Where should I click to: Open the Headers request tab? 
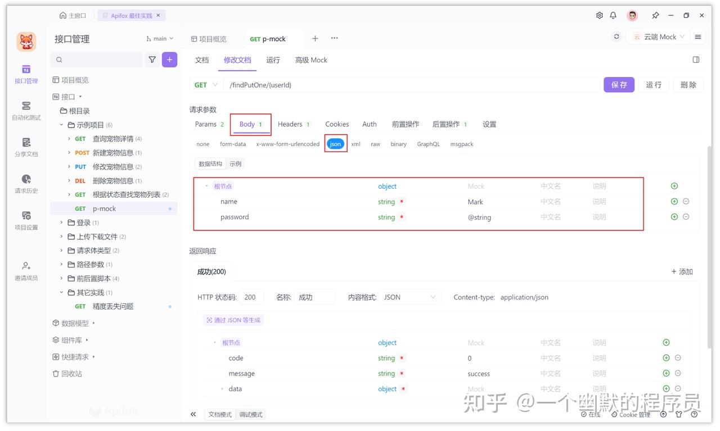294,124
